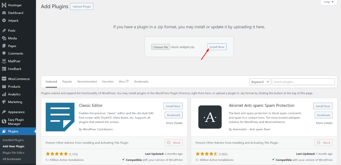Image resolution: width=341 pixels, height=165 pixels.
Task: Open the Help dropdown at top right
Action: (x=328, y=2)
